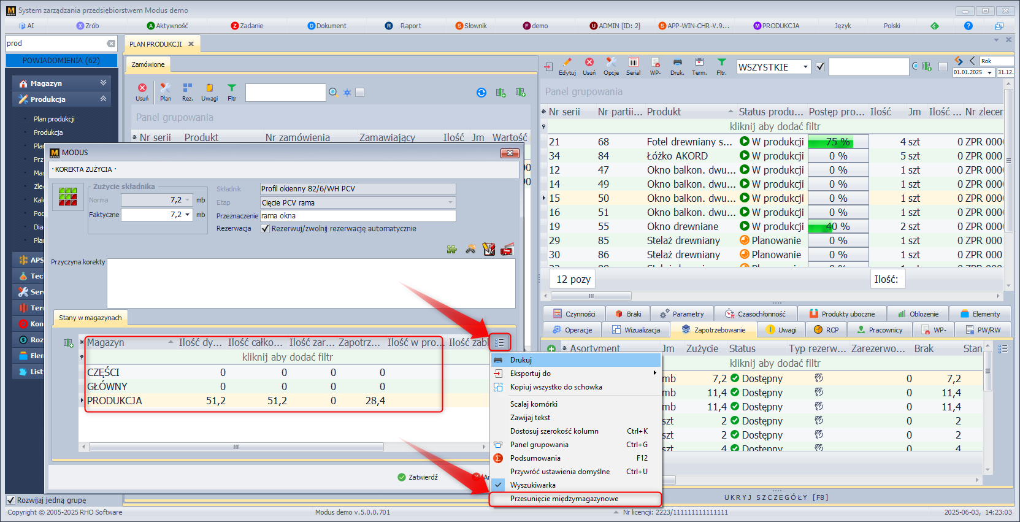This screenshot has height=522, width=1020.
Task: Expand the Etap Cięcie PCV rama dropdown
Action: pos(450,202)
